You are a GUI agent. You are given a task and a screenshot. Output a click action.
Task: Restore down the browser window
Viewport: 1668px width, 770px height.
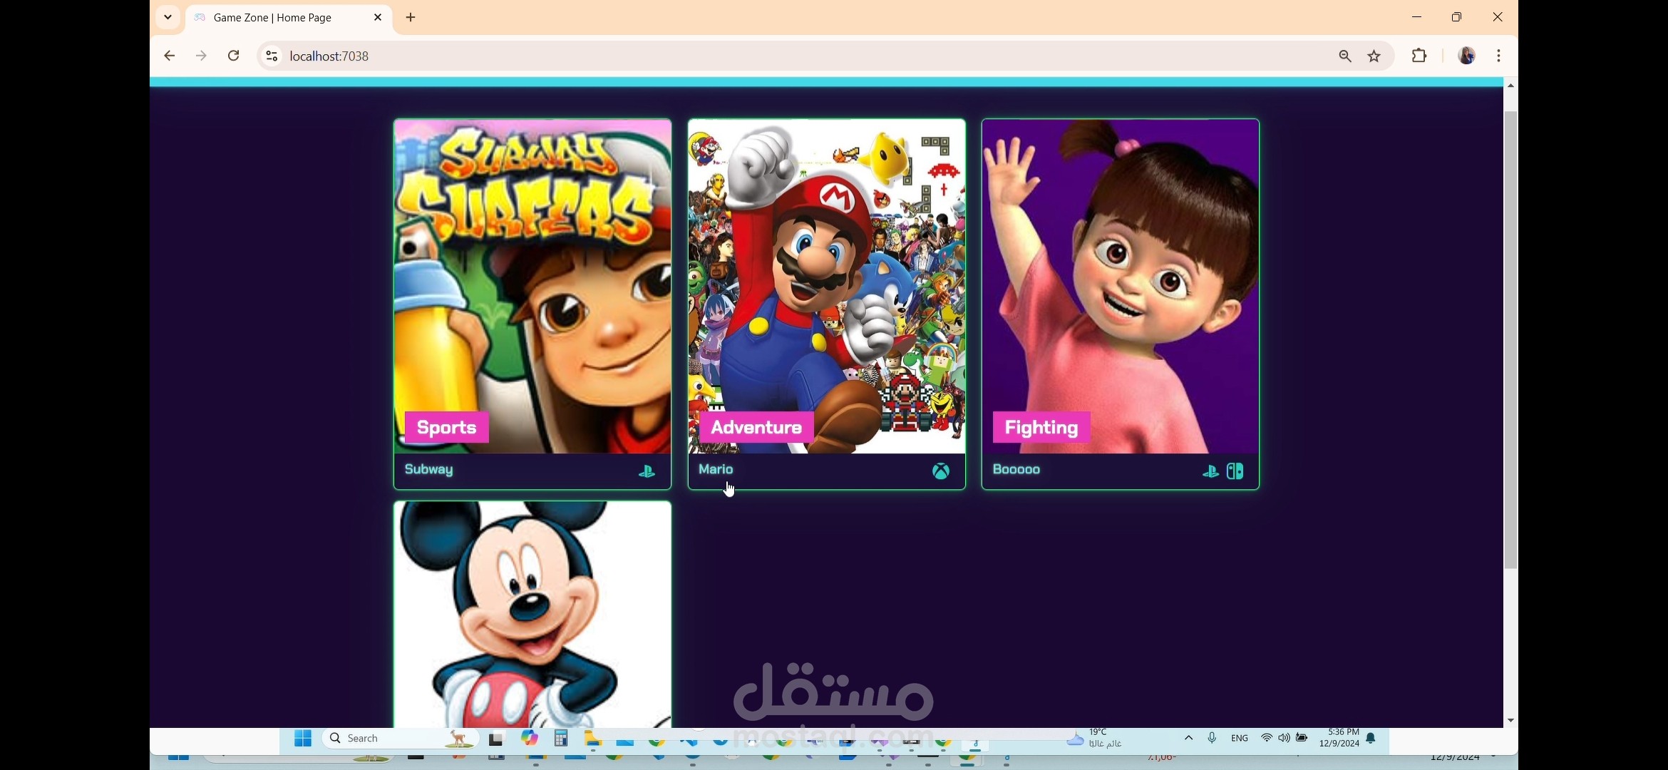click(1457, 17)
